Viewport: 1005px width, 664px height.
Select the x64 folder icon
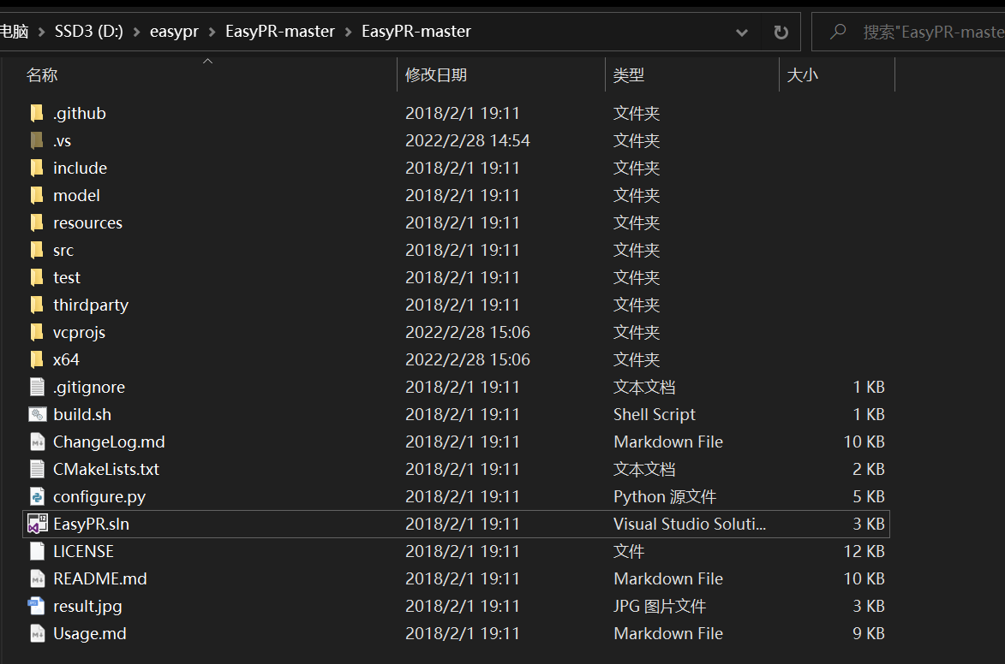click(37, 360)
